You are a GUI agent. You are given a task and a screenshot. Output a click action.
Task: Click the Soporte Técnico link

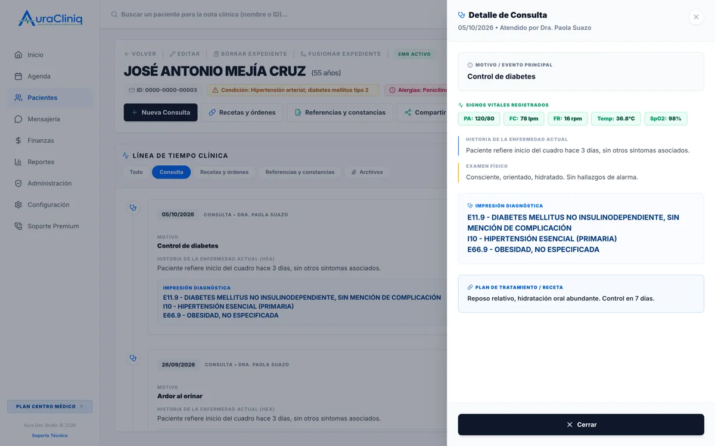pyautogui.click(x=50, y=435)
